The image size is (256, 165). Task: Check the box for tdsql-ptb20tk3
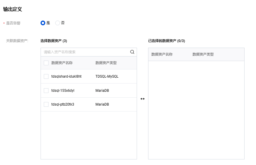[x=46, y=104]
